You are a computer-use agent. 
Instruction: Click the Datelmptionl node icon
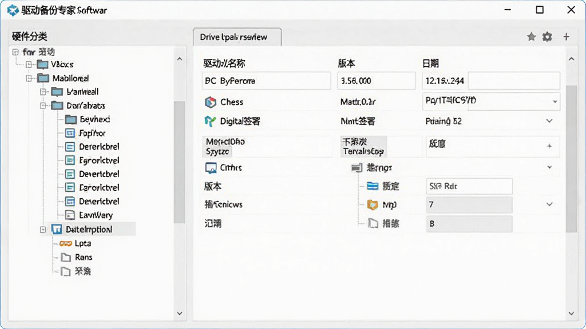(x=57, y=229)
